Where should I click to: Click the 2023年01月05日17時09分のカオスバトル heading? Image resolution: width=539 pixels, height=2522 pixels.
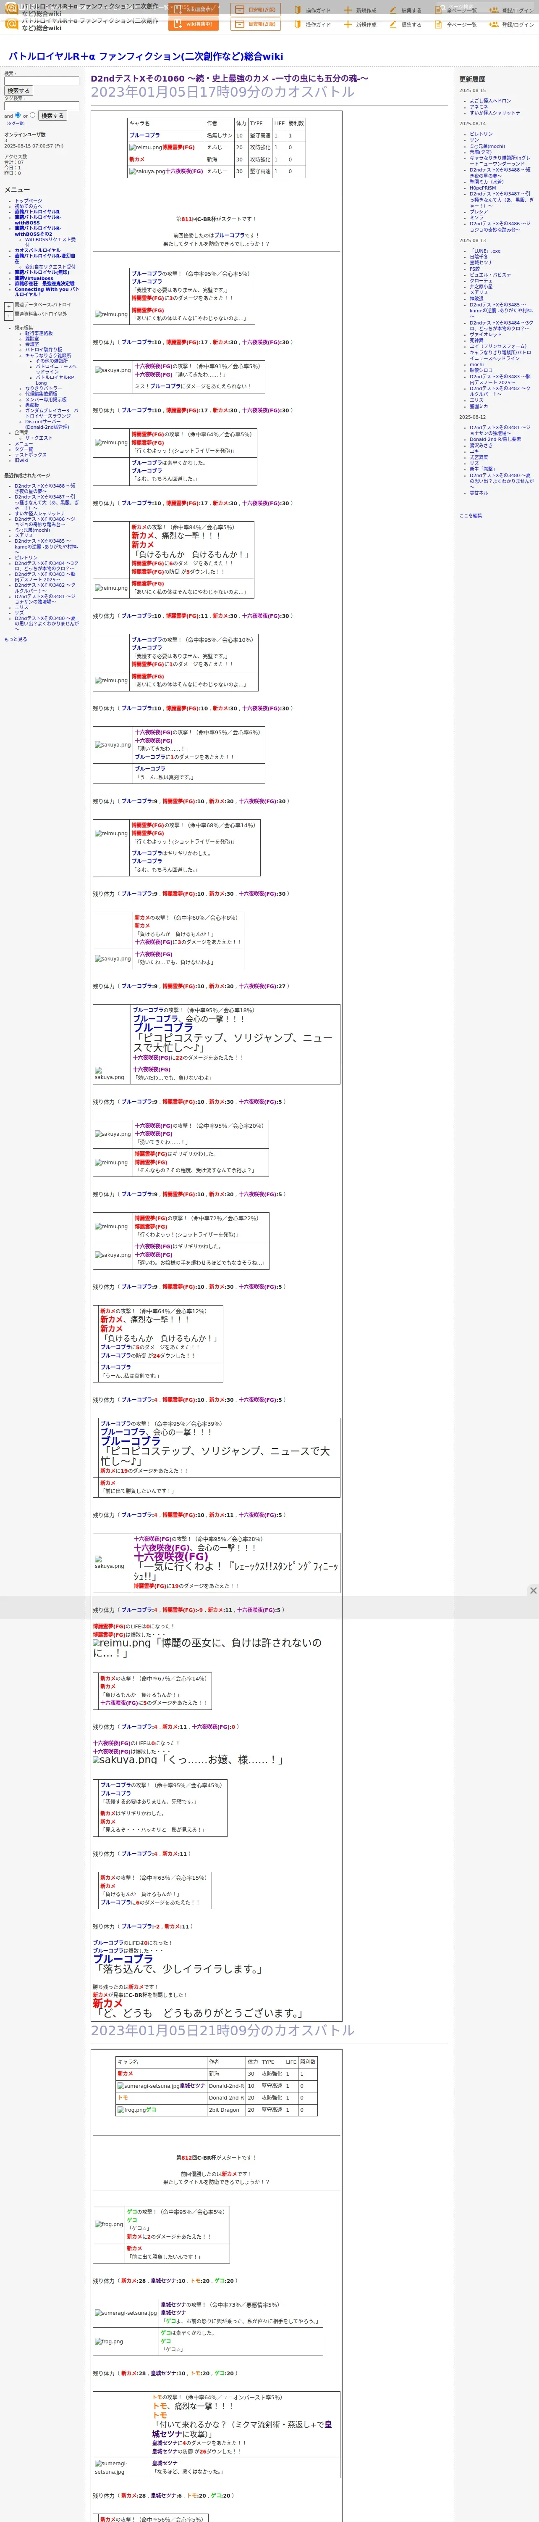pyautogui.click(x=222, y=92)
